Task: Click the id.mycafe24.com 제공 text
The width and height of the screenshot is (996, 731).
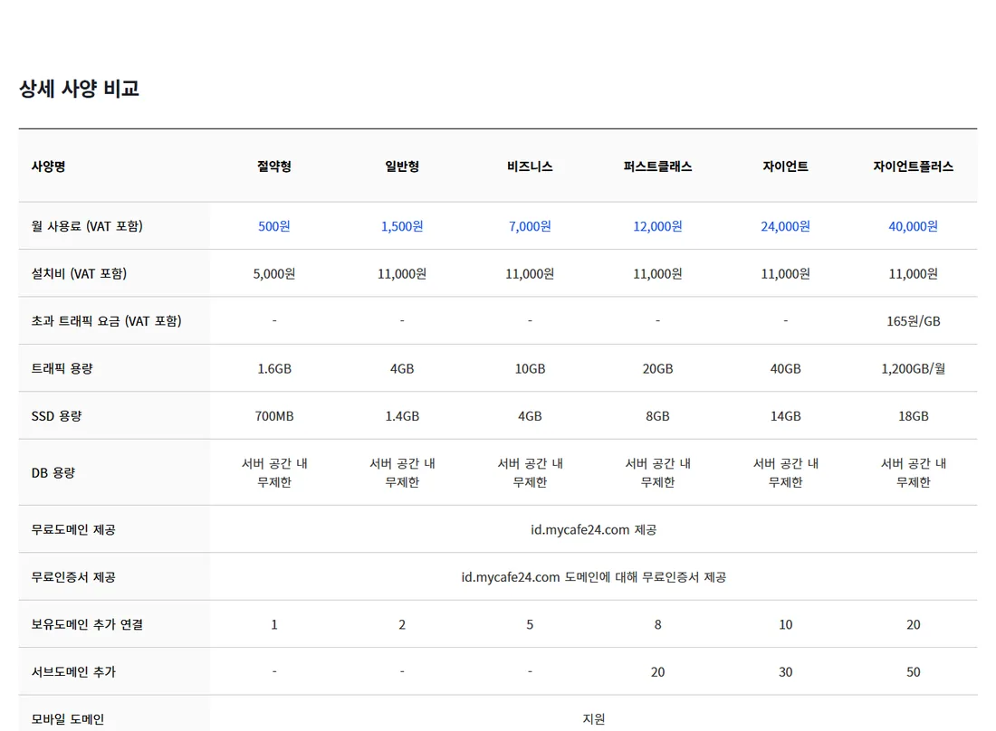Action: click(x=593, y=530)
